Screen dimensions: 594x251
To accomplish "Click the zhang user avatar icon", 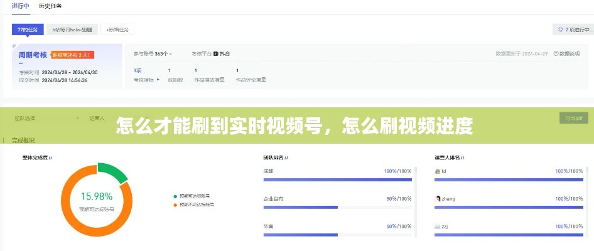I will (438, 198).
